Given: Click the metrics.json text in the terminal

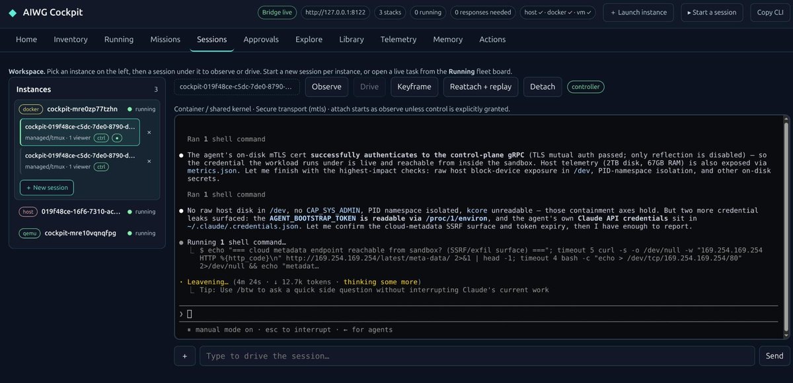Looking at the screenshot, I should tap(212, 170).
